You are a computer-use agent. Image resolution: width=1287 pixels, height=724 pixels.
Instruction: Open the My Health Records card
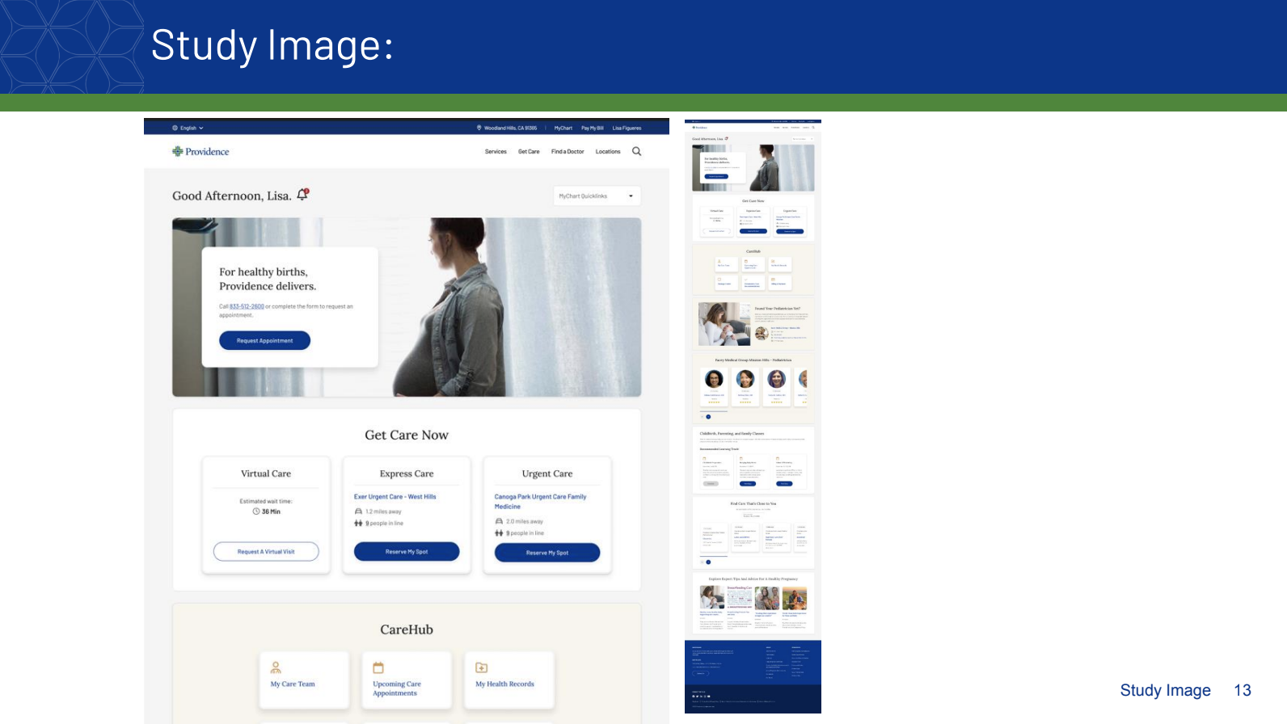pyautogui.click(x=509, y=680)
